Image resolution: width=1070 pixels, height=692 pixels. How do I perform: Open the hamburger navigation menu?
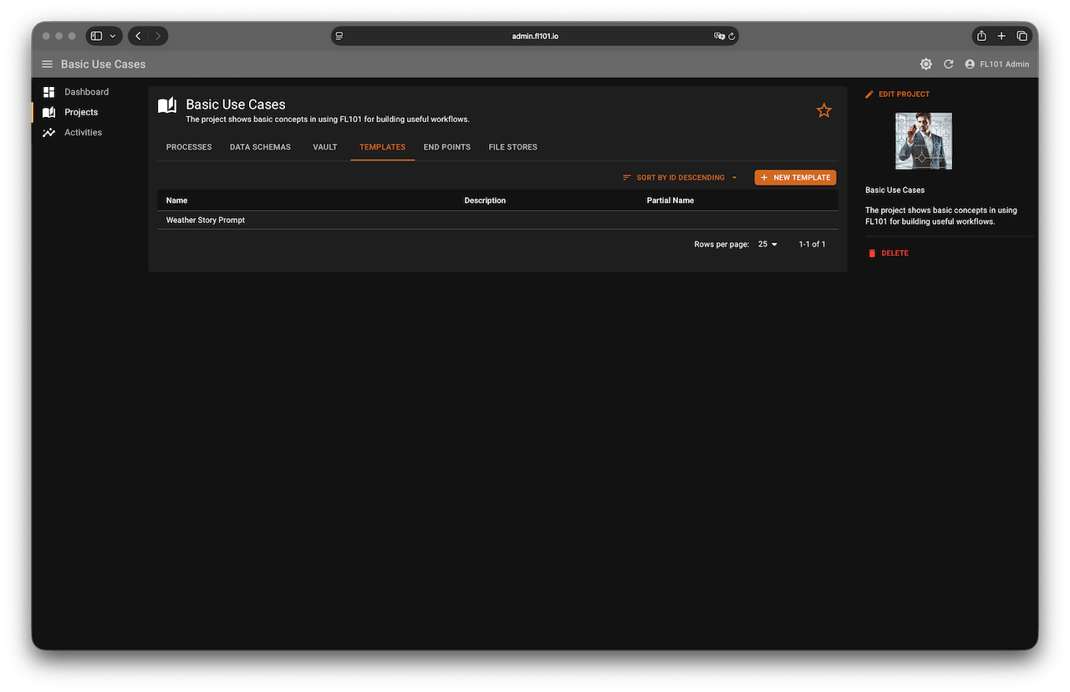[x=48, y=64]
